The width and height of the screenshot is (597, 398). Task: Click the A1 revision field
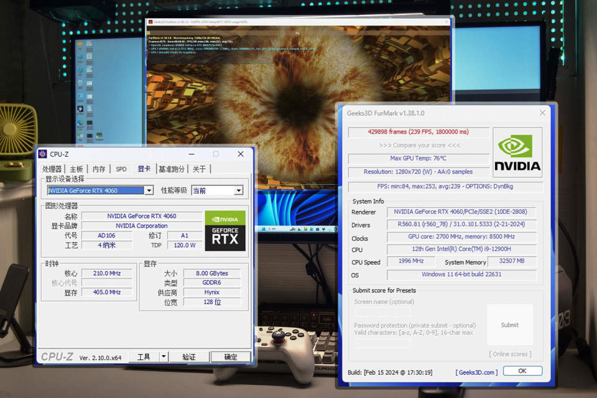pyautogui.click(x=185, y=236)
